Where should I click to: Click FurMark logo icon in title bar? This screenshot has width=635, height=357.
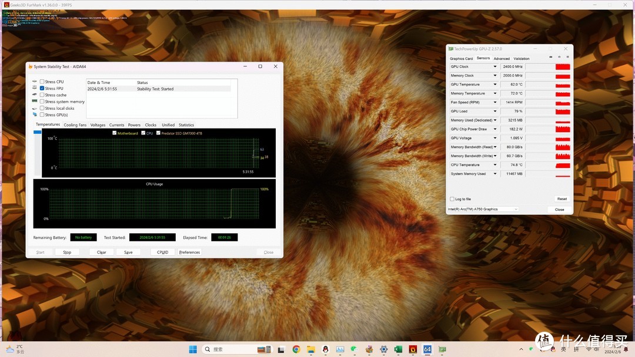pyautogui.click(x=6, y=5)
